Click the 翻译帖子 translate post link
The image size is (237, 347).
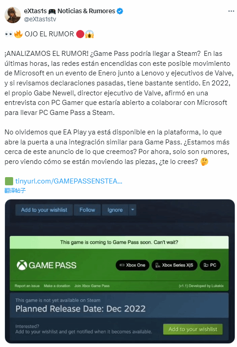click(15, 190)
